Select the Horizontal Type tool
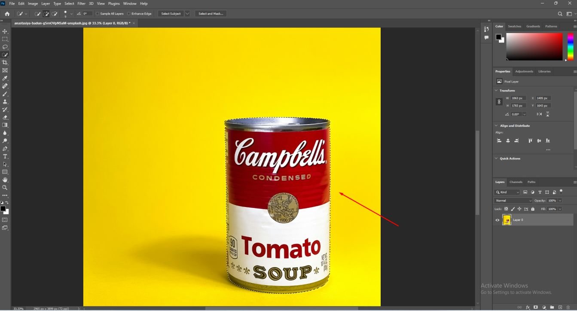577x311 pixels. pyautogui.click(x=5, y=156)
